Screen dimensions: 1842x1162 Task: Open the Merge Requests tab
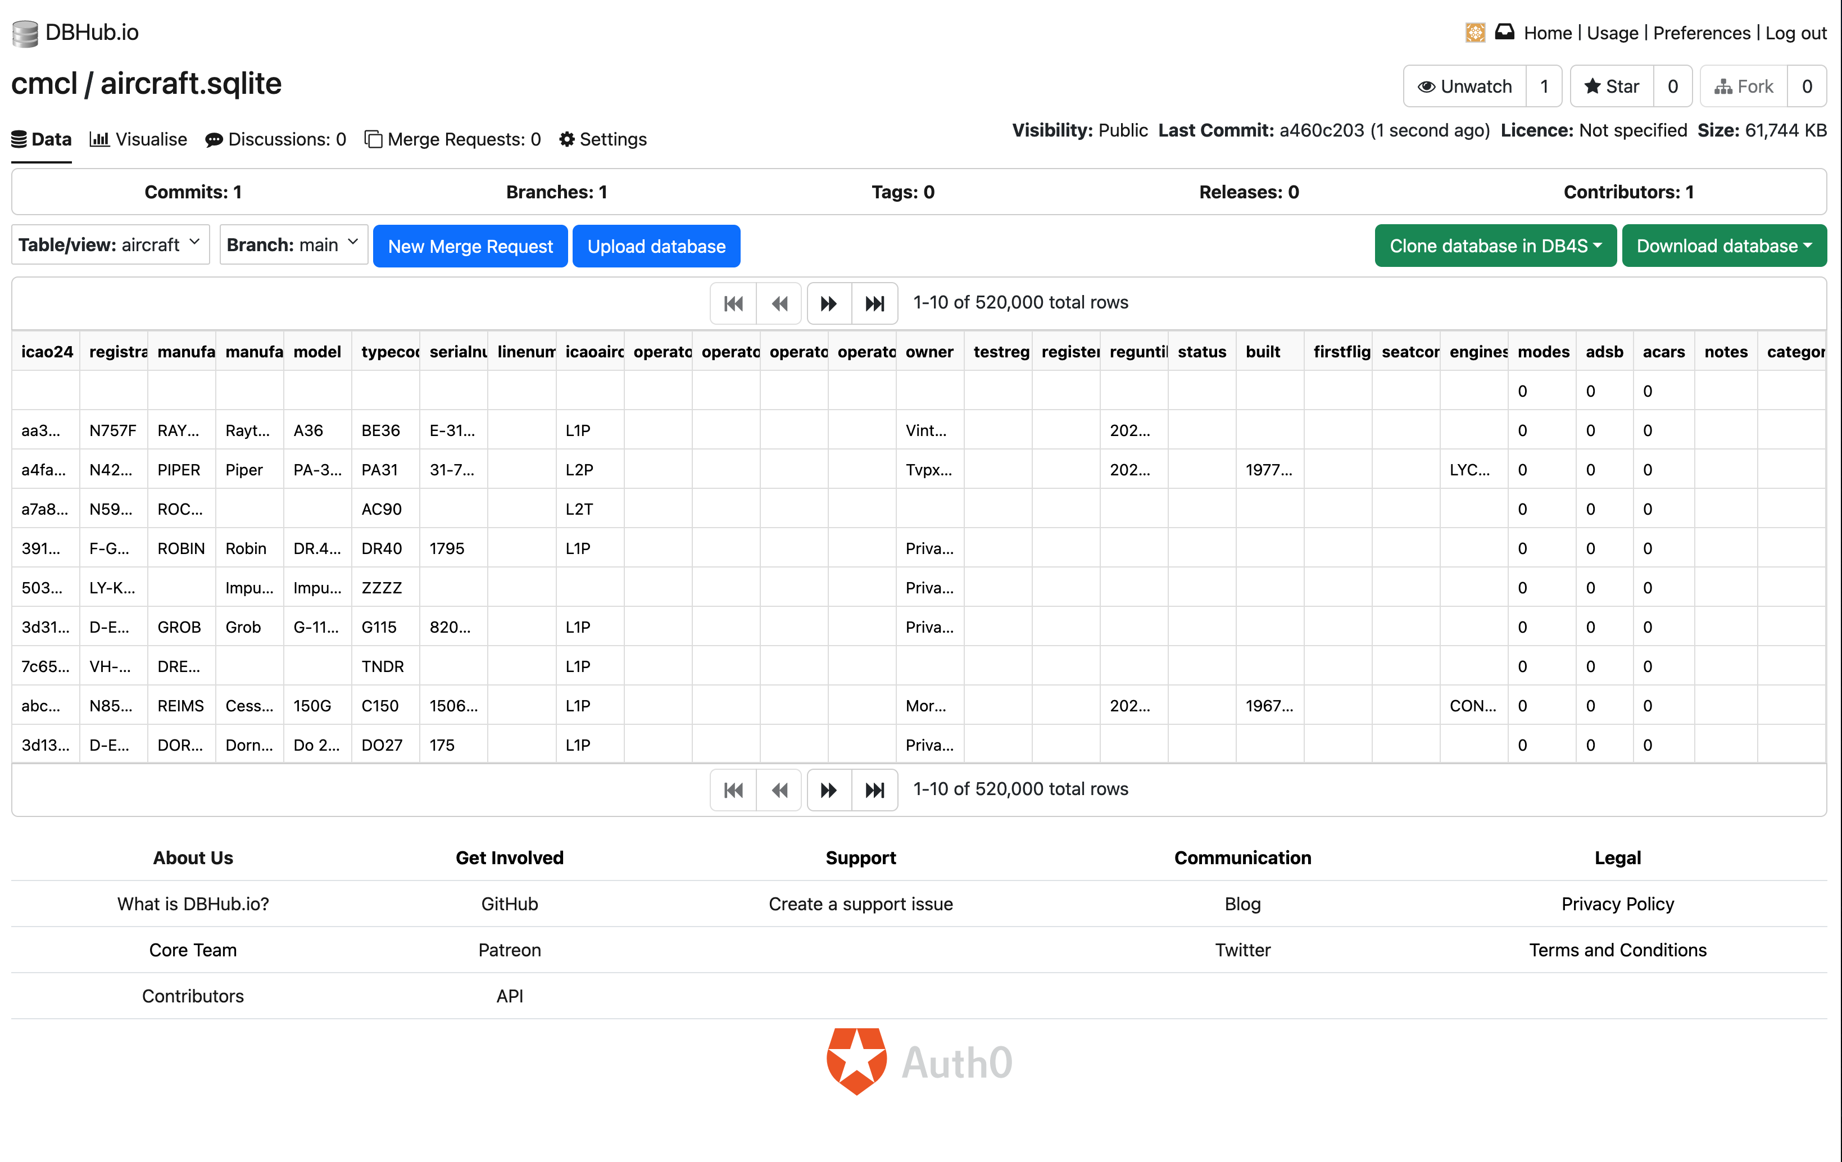(x=453, y=139)
